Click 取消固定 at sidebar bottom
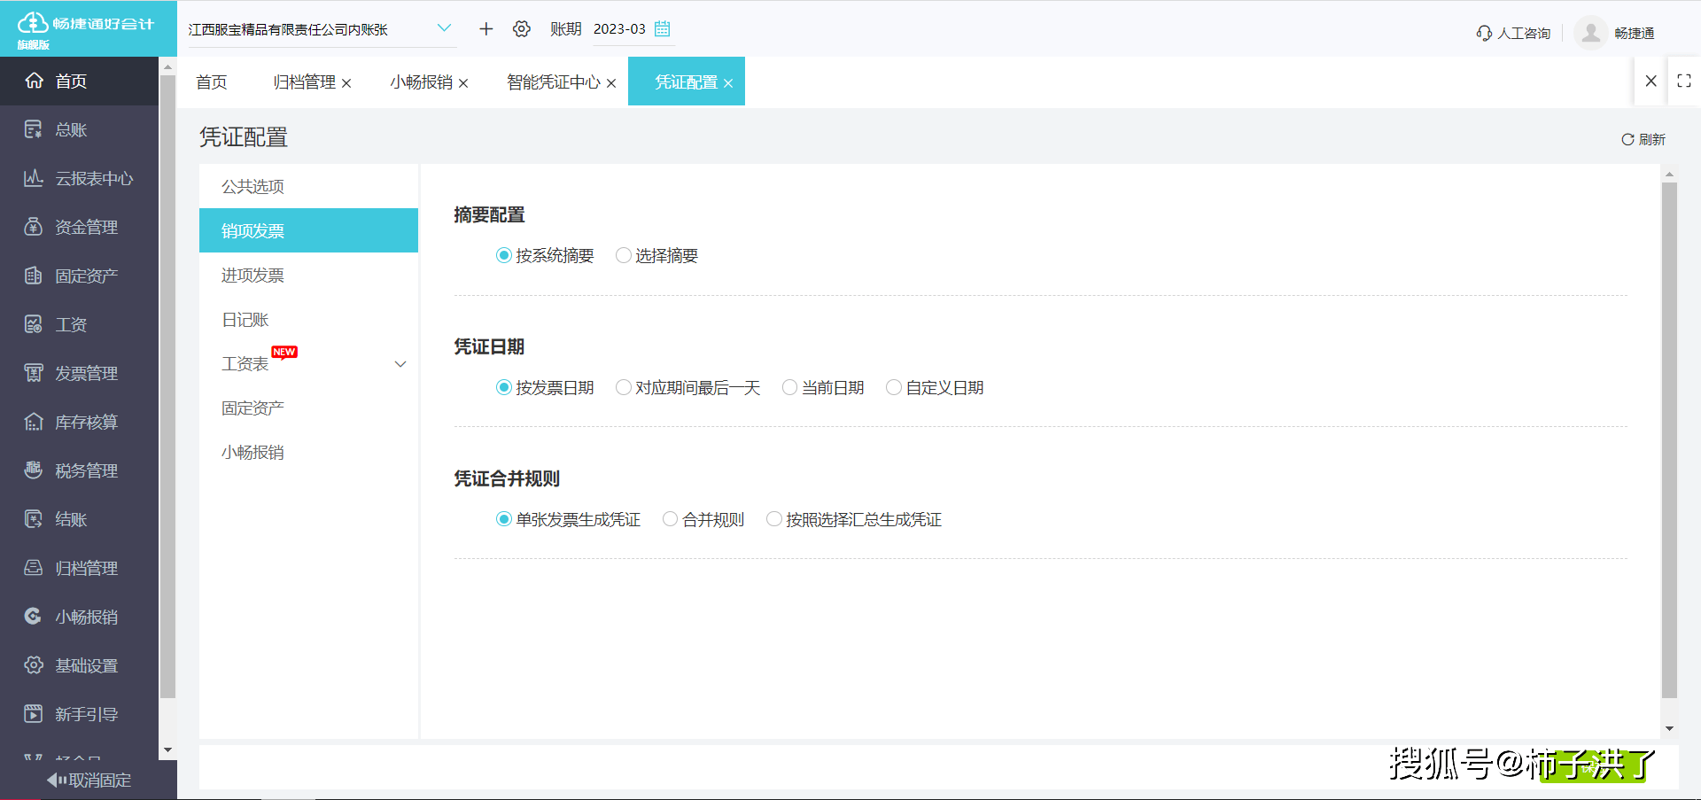Screen dimensions: 1701x800 (89, 780)
